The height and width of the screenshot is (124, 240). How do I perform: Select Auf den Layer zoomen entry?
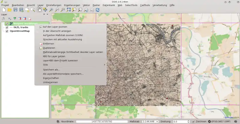[55, 27]
